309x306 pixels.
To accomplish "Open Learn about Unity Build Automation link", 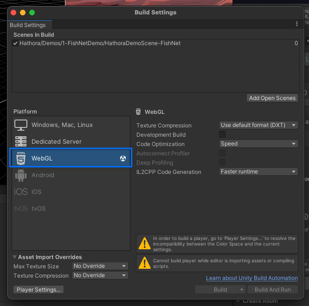I will [252, 278].
